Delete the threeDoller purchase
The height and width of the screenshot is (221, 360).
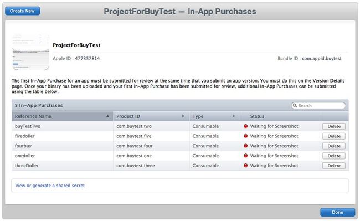[x=334, y=166]
